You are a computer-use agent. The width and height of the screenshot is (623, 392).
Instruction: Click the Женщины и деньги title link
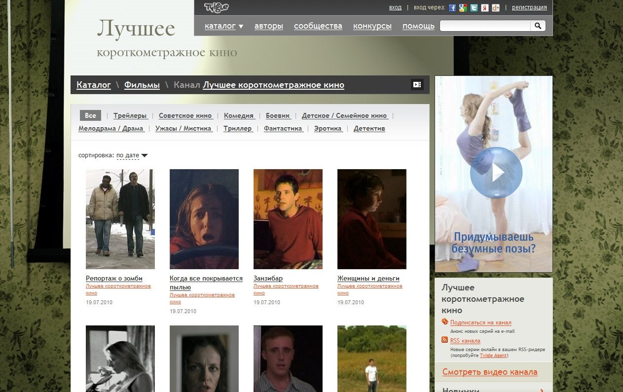tap(368, 278)
